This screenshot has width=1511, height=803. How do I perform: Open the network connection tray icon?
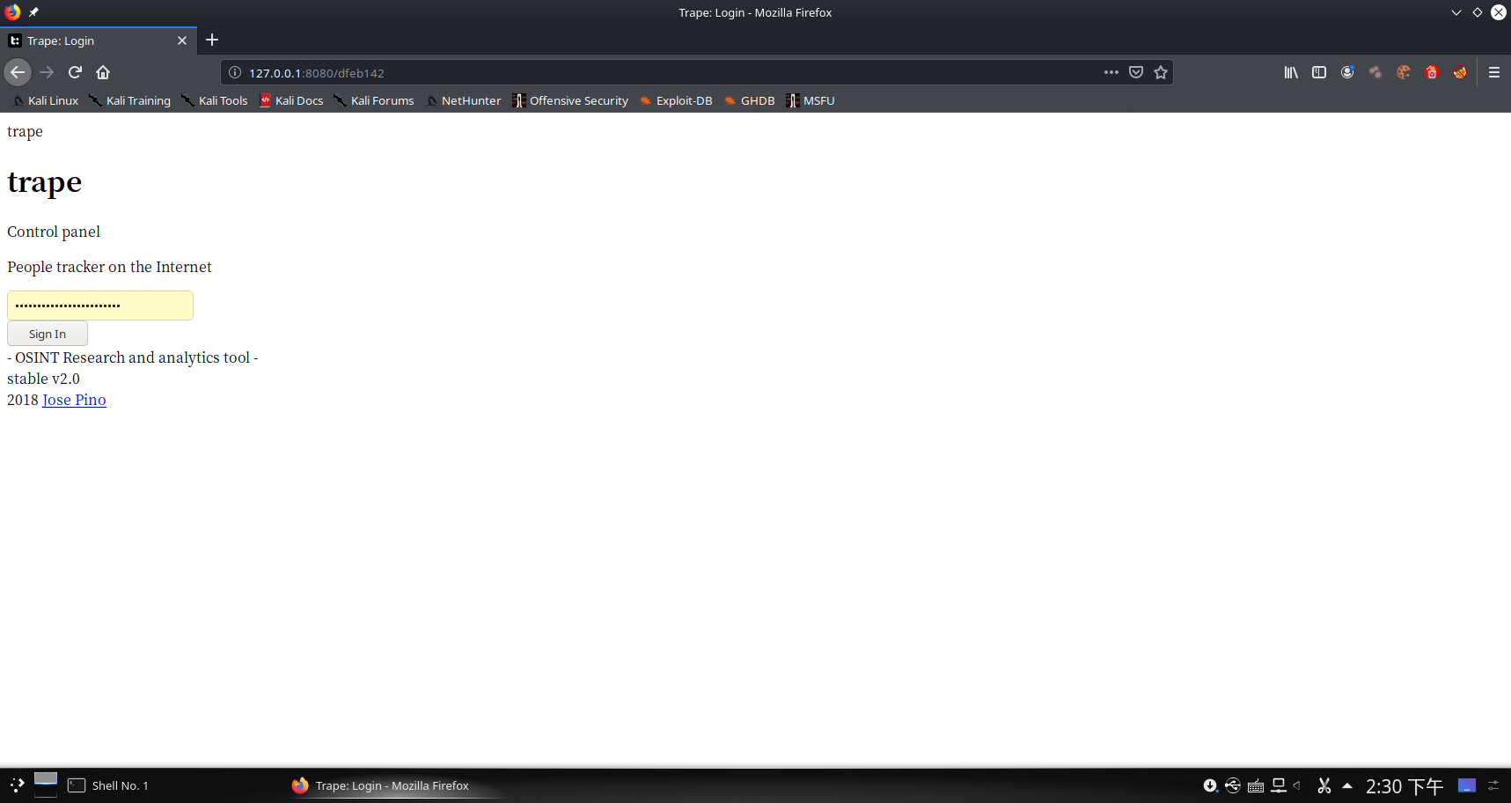tap(1279, 785)
